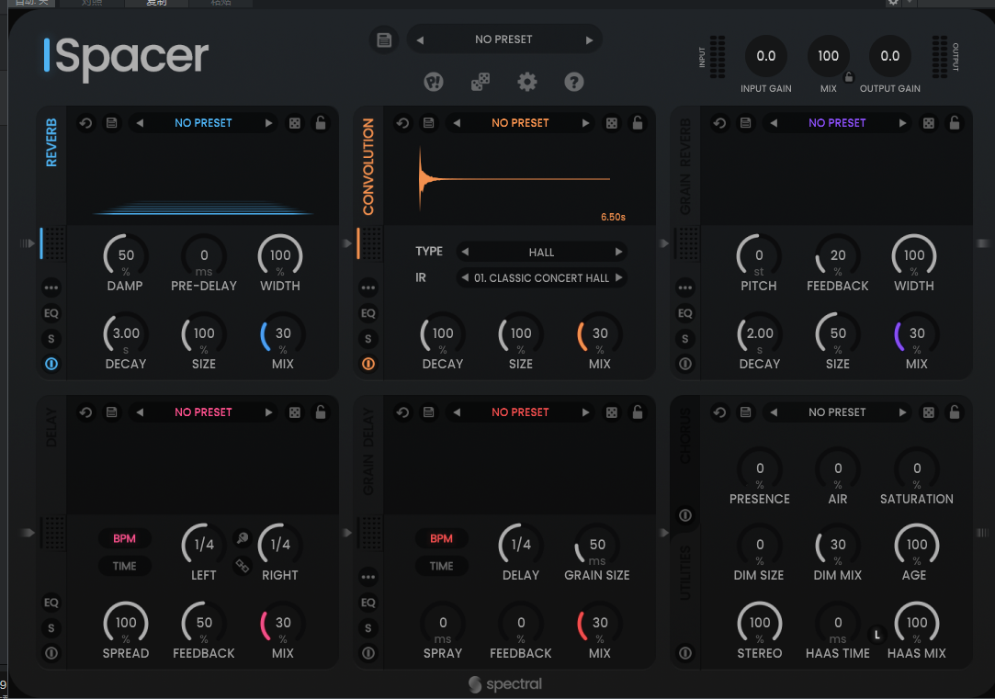Solo the Grain Delay module with its S icon

point(367,628)
